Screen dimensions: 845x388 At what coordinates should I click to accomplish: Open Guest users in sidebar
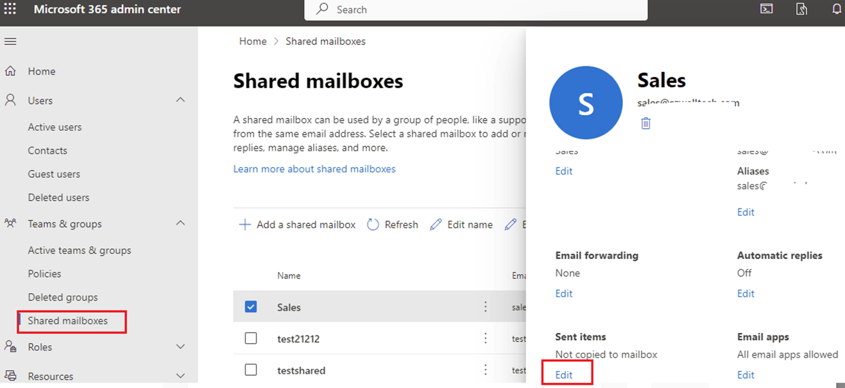[x=54, y=174]
